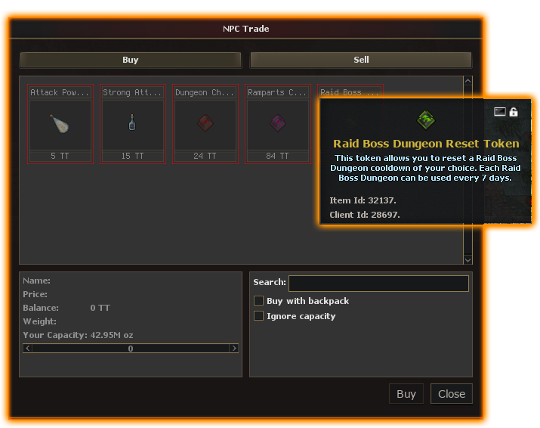Enable Ignore capacity checkbox

(x=258, y=316)
